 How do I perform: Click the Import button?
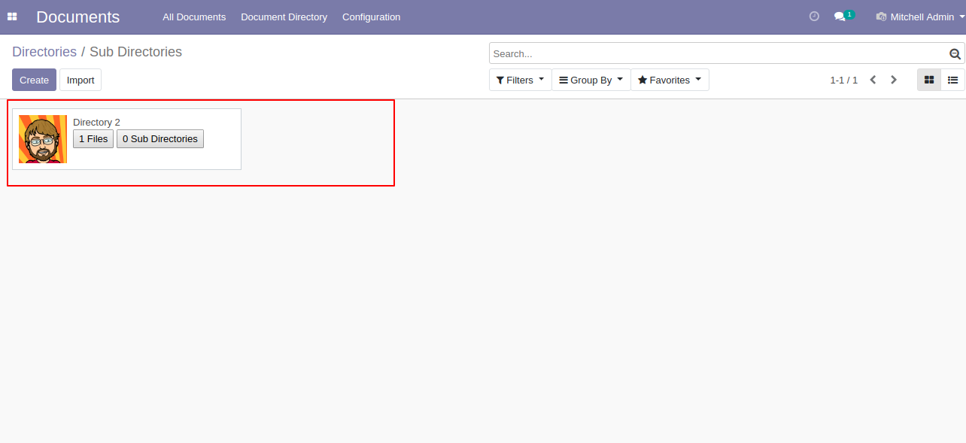[80, 80]
